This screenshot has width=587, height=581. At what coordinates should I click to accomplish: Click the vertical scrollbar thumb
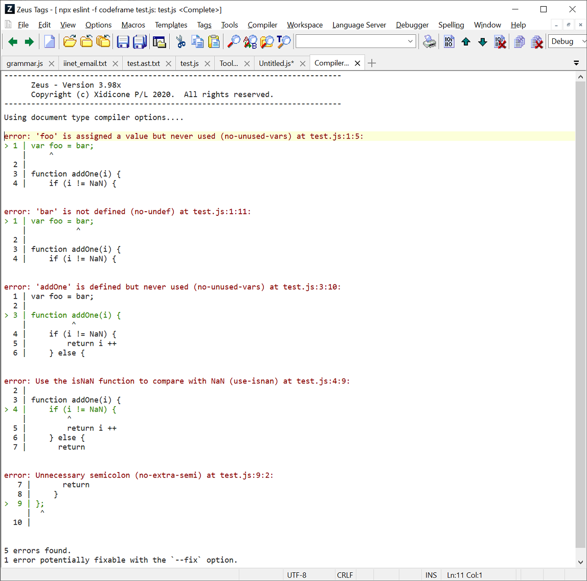580,315
